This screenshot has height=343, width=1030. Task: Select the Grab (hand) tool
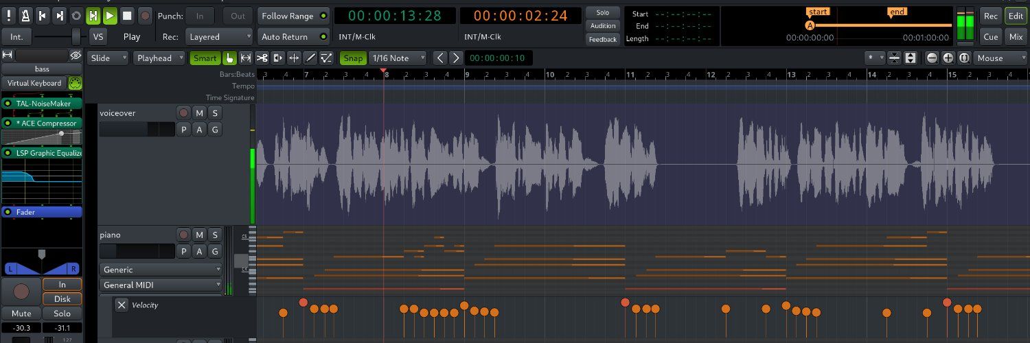tap(229, 58)
